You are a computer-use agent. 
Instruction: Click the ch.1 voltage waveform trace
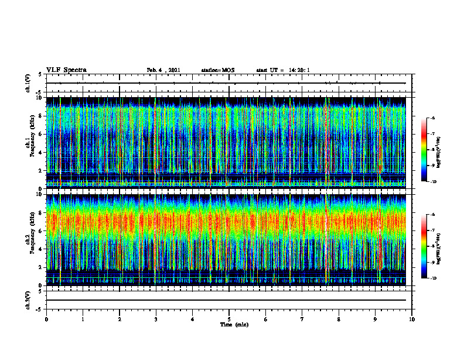[x=226, y=83]
